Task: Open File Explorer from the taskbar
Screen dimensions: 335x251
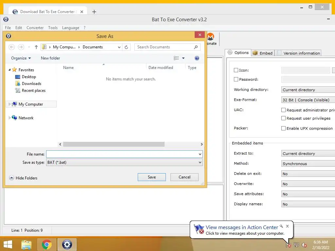Action: pyautogui.click(x=26, y=244)
